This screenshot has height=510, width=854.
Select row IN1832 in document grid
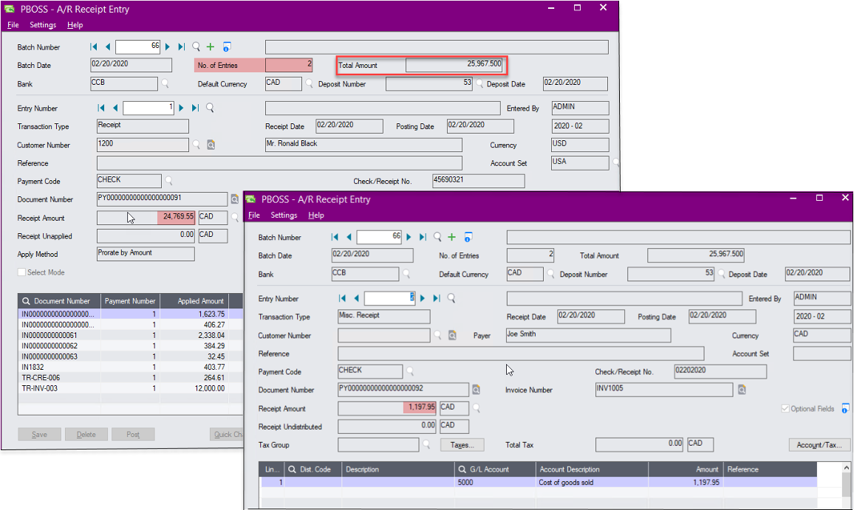pyautogui.click(x=131, y=367)
